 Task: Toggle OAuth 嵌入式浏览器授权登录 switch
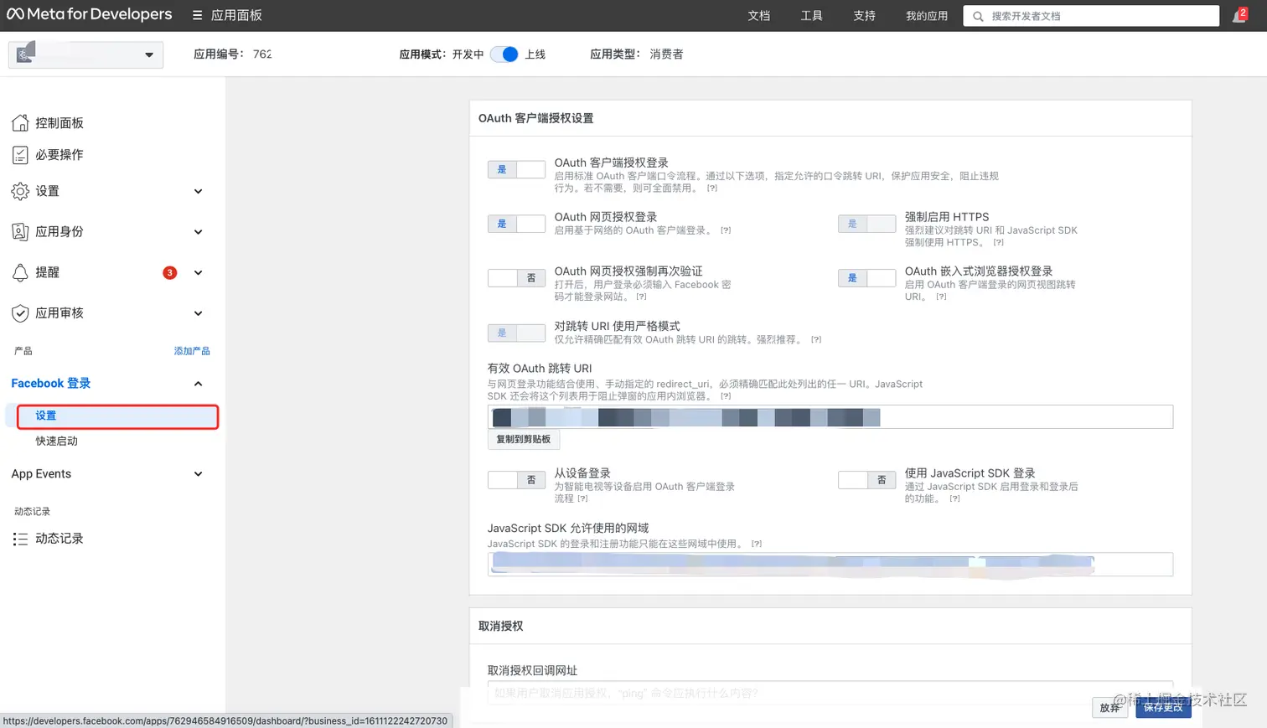(866, 278)
